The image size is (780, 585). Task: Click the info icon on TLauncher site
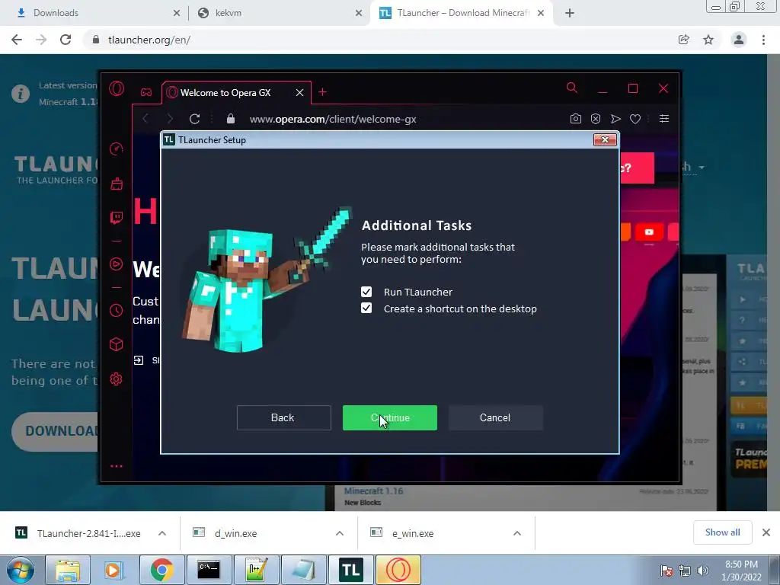click(x=21, y=94)
